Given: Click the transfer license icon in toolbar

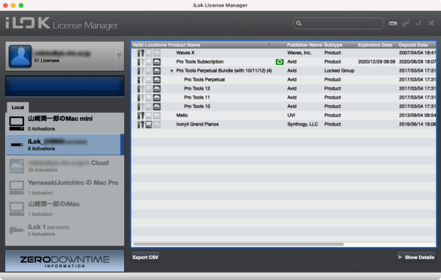Looking at the screenshot, I should coord(406,24).
